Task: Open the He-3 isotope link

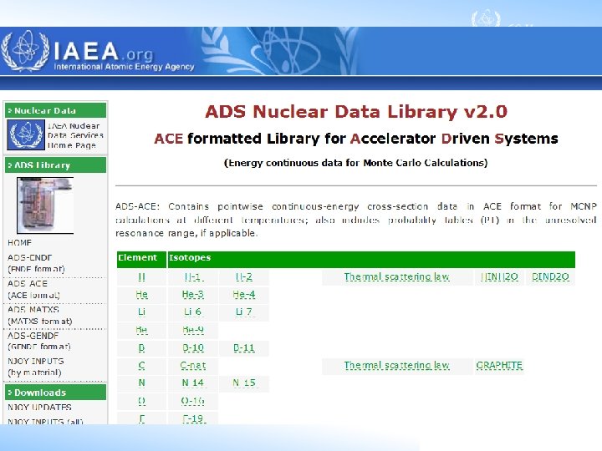Action: point(193,295)
